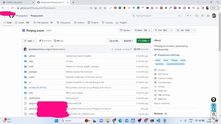Open the GitHub command palette icon

point(180,16)
